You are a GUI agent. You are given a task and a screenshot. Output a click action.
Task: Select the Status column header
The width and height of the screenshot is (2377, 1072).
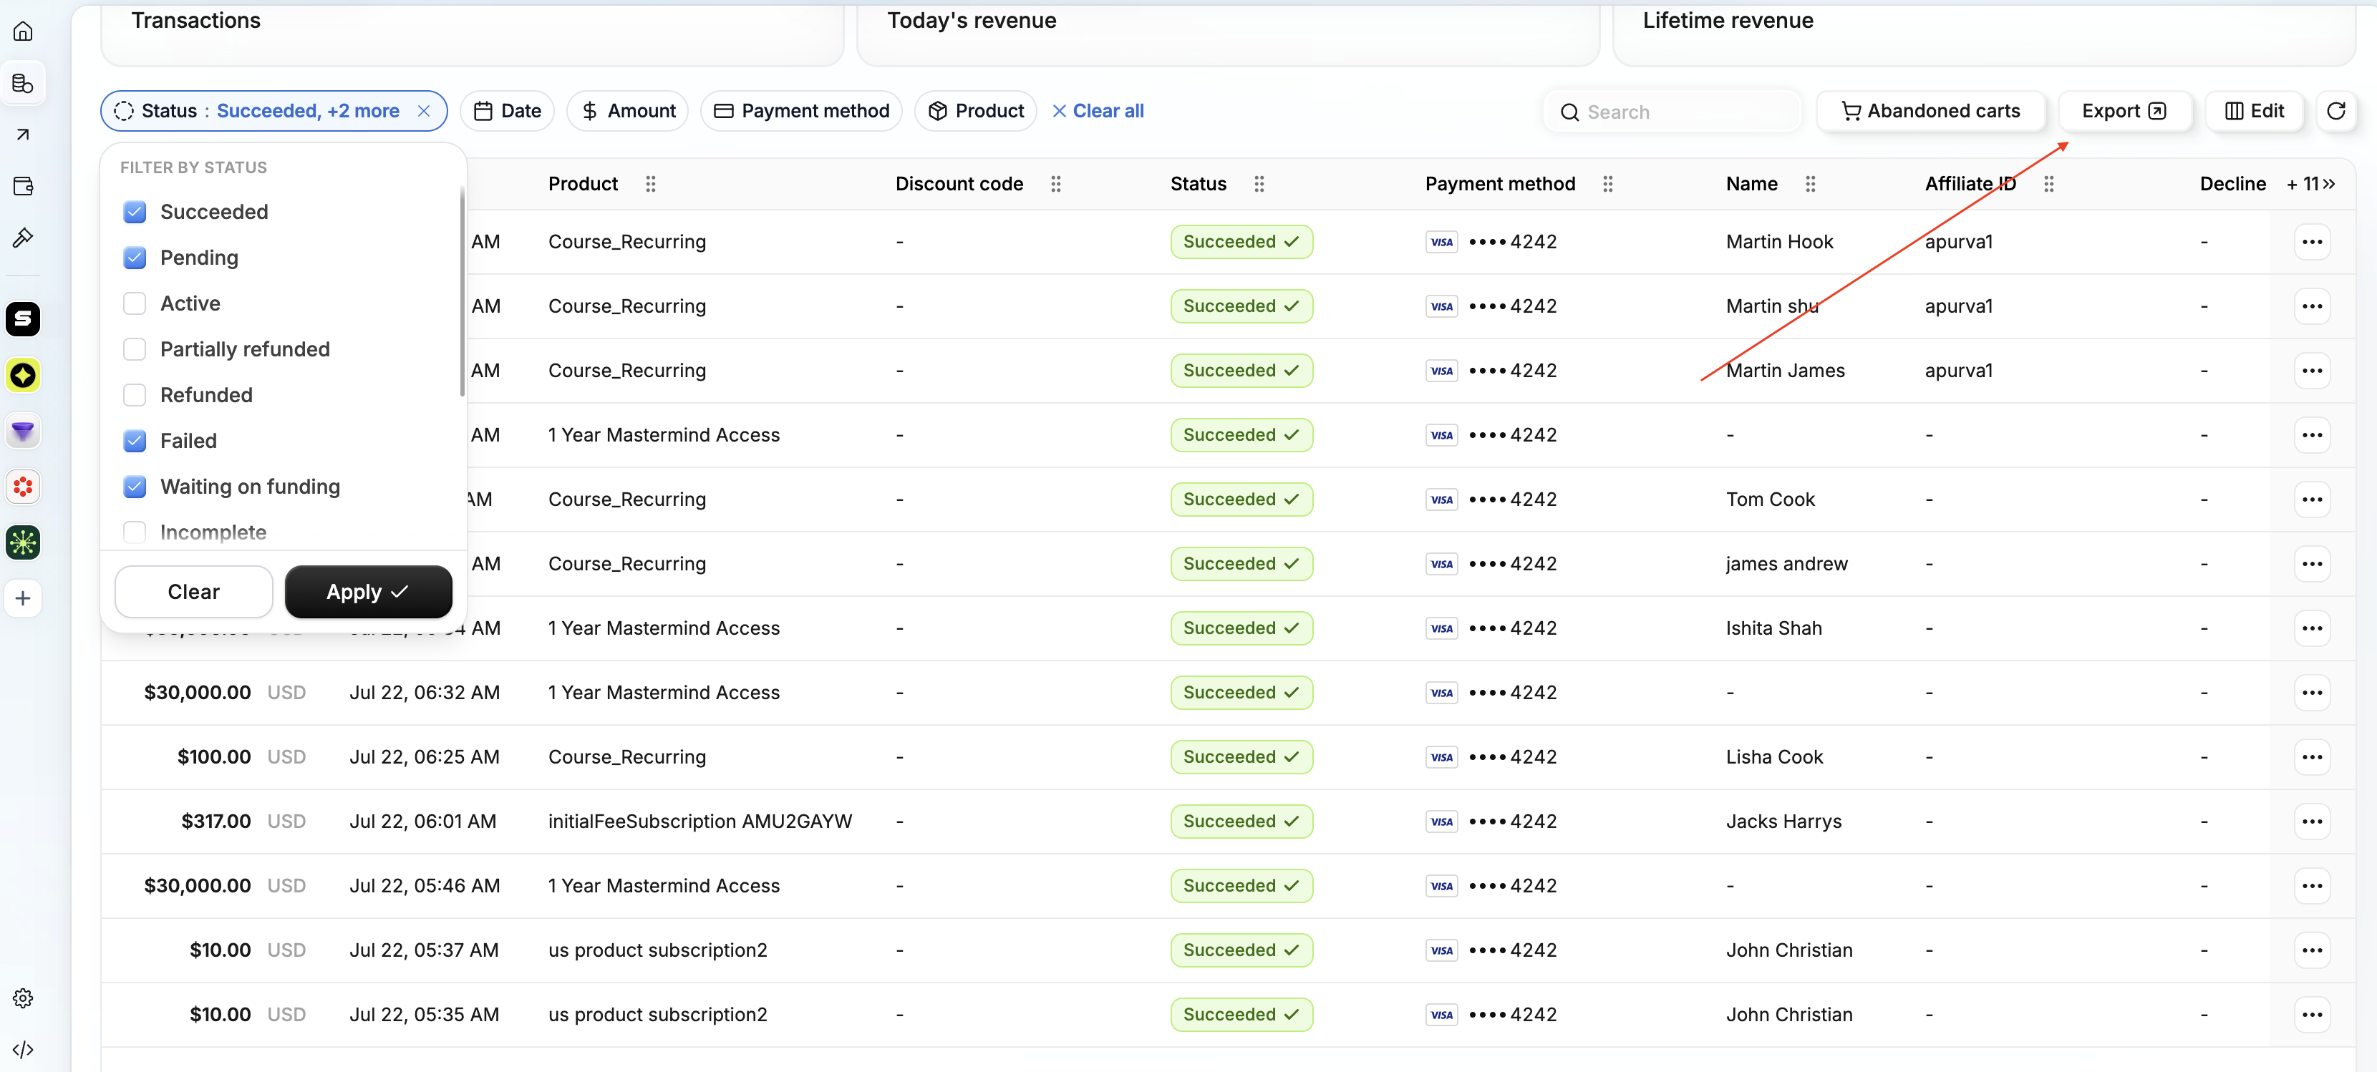(1198, 184)
